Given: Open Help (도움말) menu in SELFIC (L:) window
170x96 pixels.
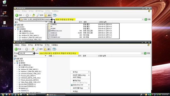Looking at the screenshot, I should [54, 45].
